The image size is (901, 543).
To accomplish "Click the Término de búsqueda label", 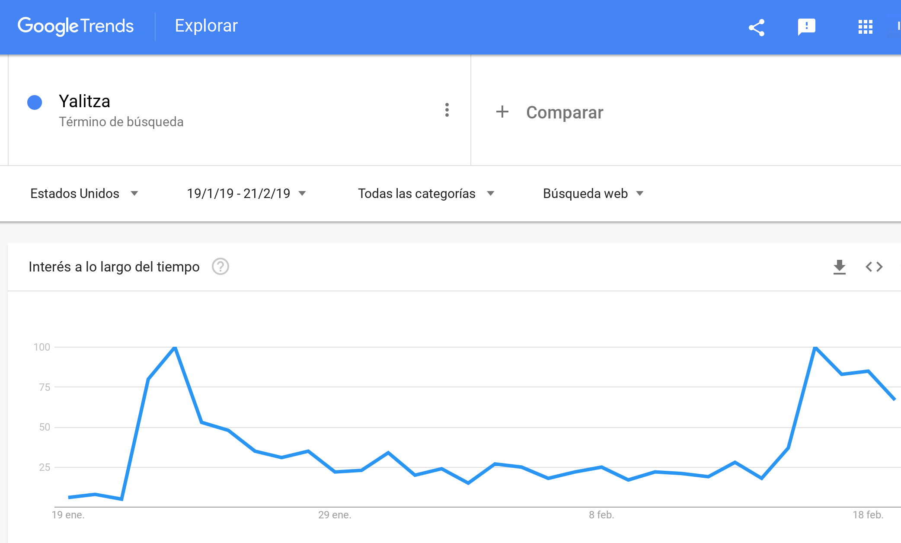I will click(121, 122).
